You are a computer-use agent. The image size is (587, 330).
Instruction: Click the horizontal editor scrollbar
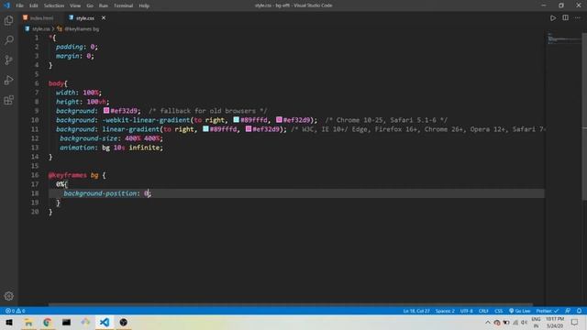coord(290,304)
